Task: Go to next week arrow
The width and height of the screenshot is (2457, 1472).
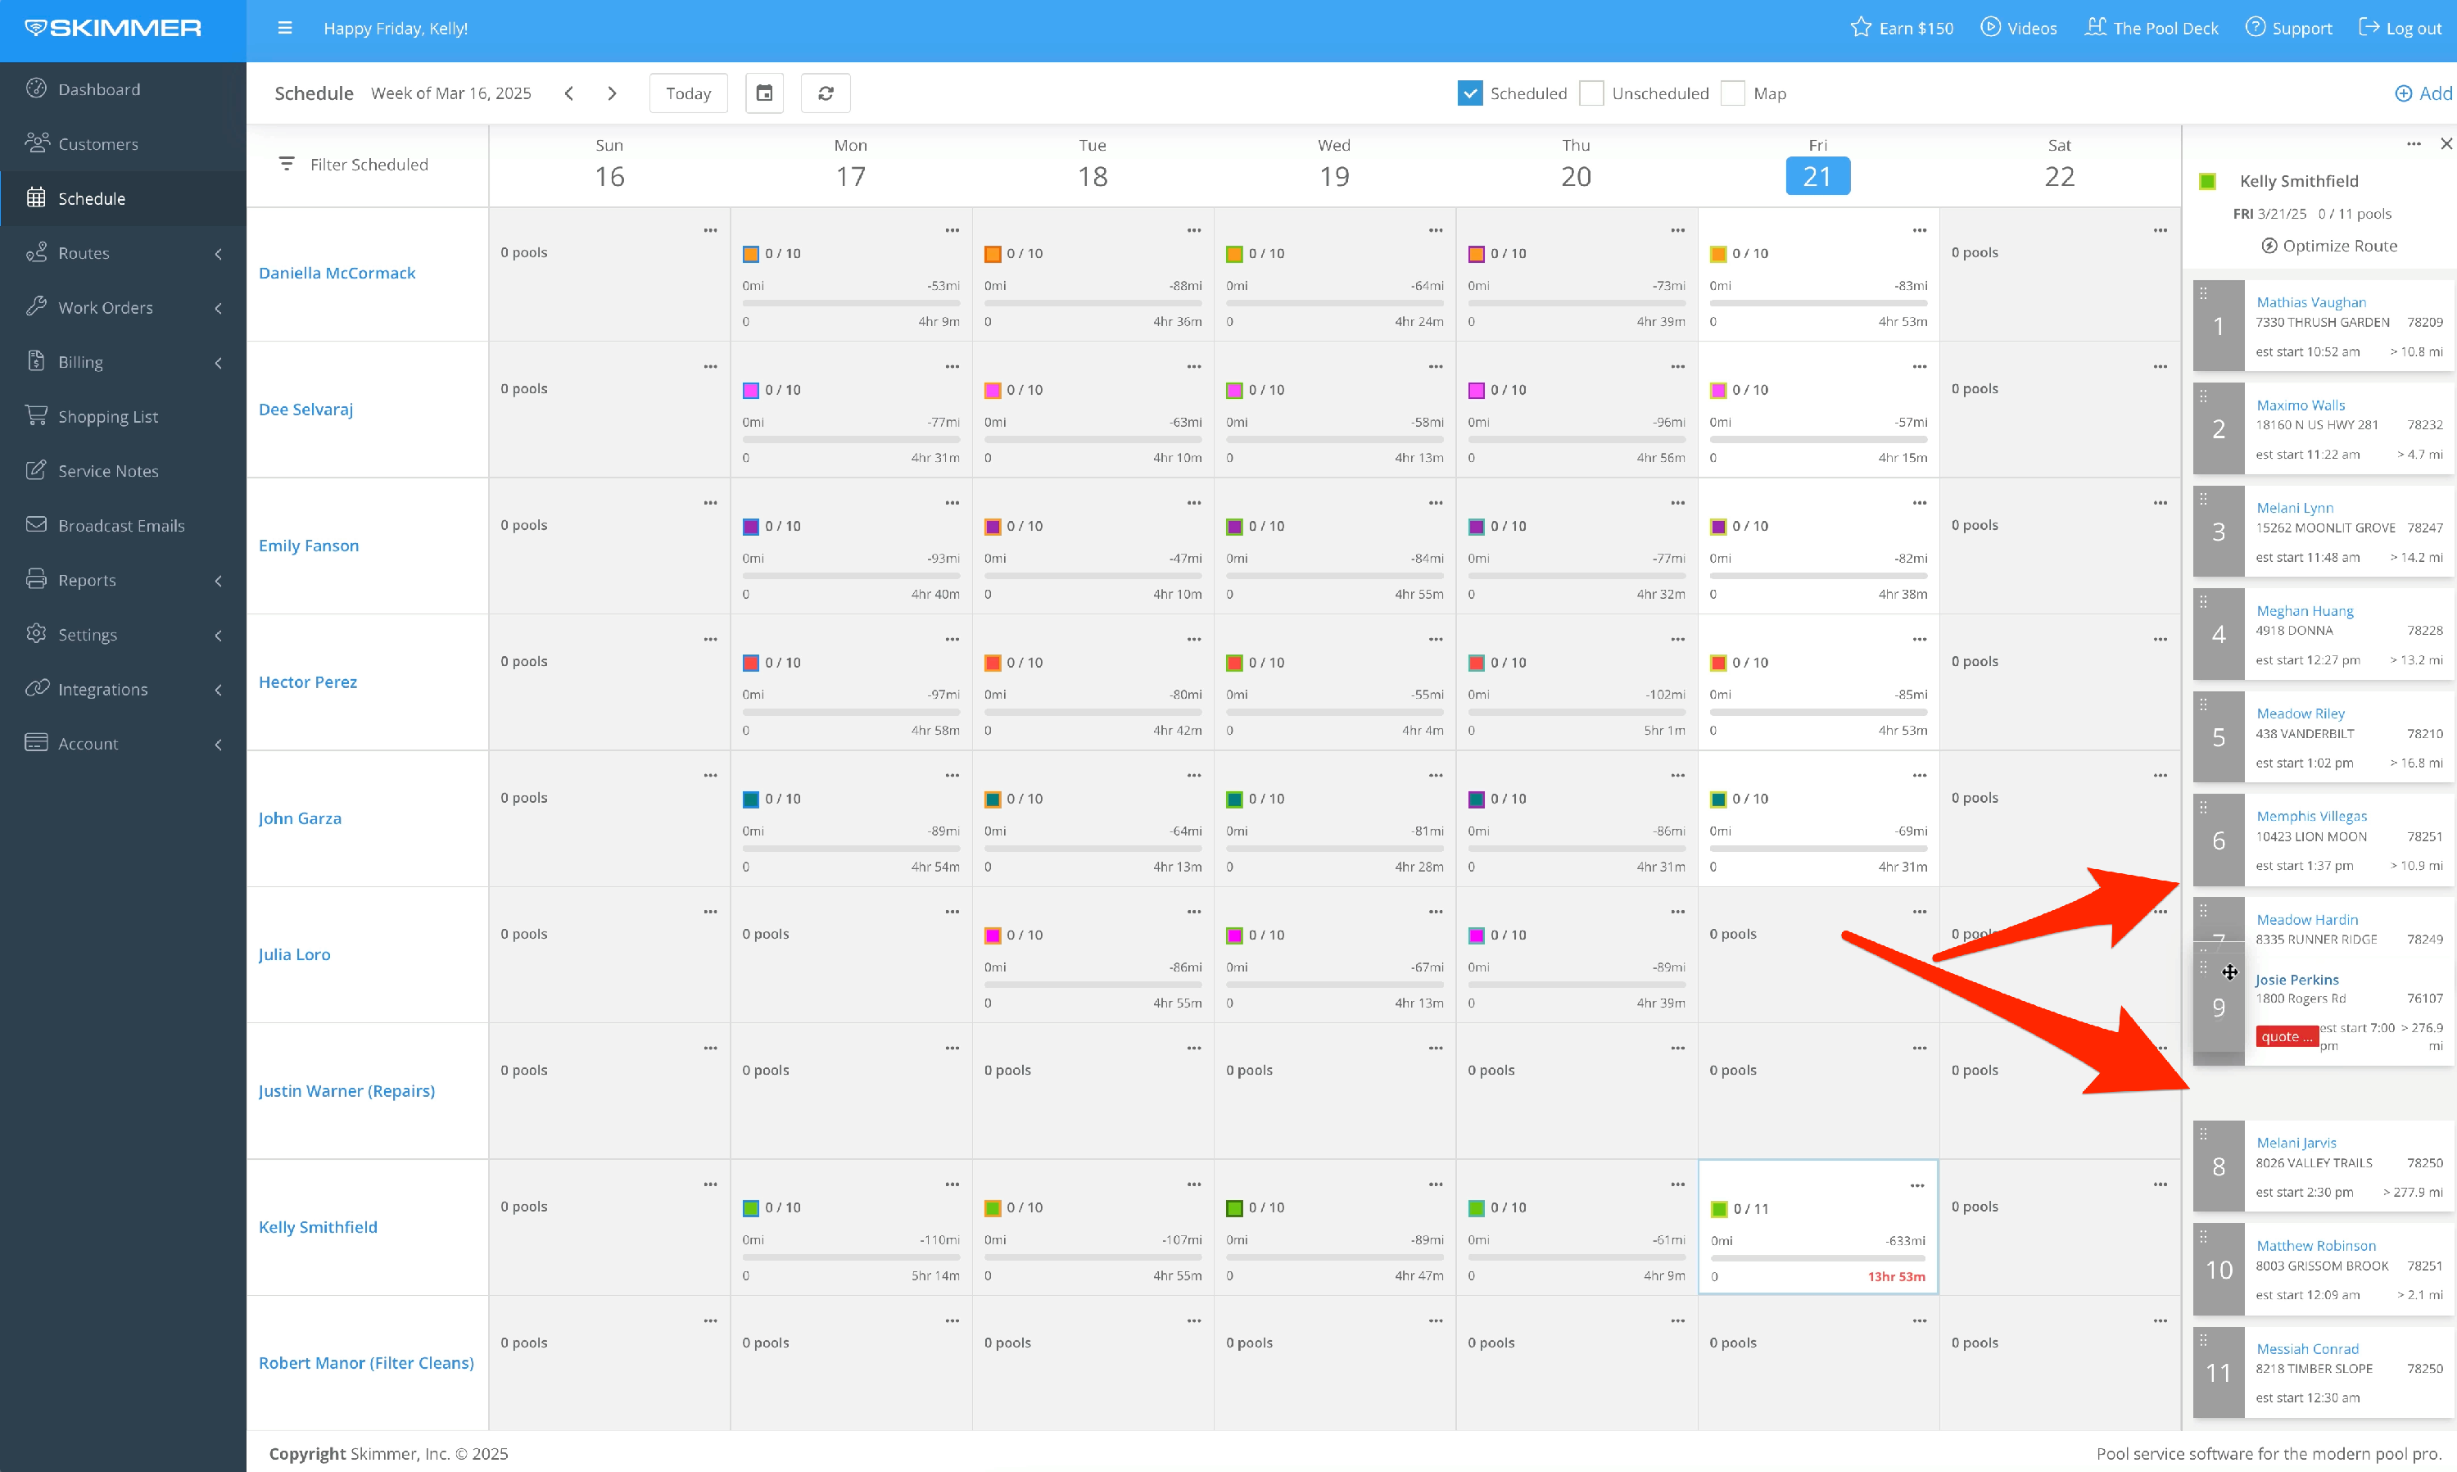Action: [x=612, y=93]
